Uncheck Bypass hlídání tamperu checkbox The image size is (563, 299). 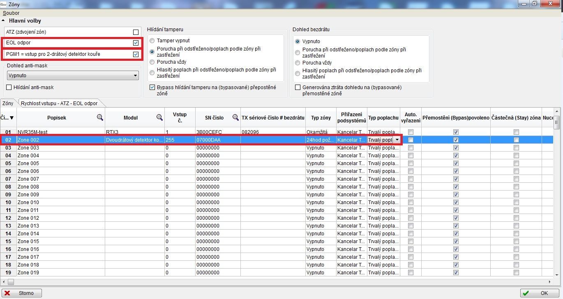152,87
